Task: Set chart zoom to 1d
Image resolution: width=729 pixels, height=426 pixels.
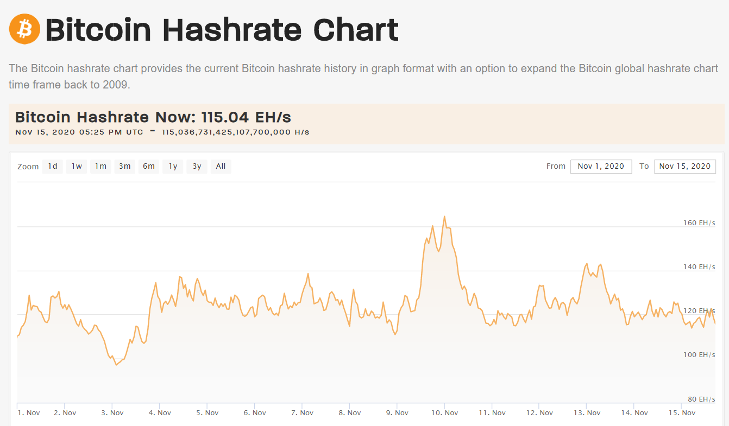Action: (53, 167)
